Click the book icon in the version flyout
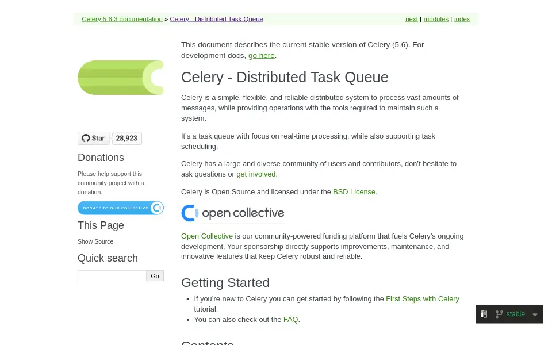 [484, 314]
